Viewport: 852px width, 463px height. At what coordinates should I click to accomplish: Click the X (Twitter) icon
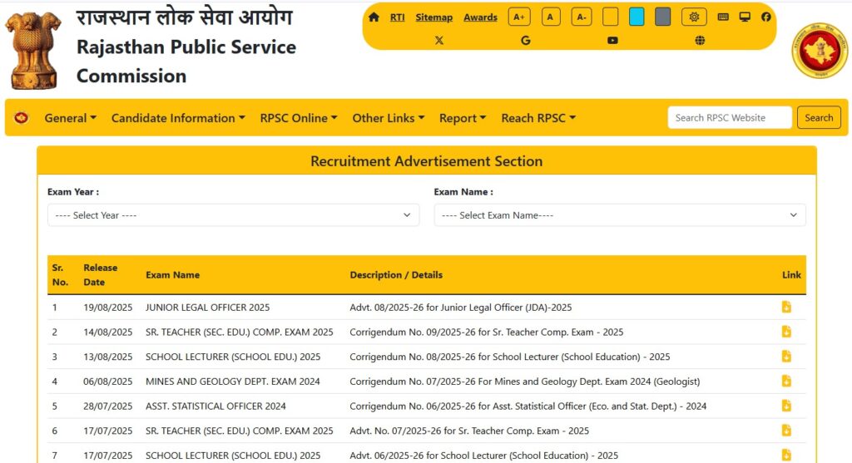pos(439,40)
